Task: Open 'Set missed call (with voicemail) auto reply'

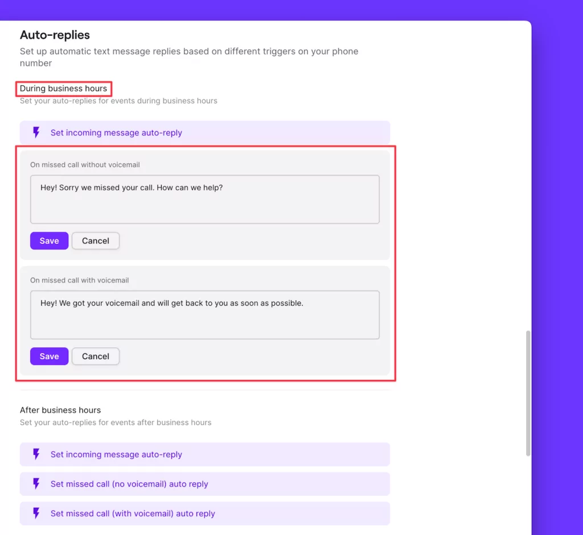Action: 133,513
